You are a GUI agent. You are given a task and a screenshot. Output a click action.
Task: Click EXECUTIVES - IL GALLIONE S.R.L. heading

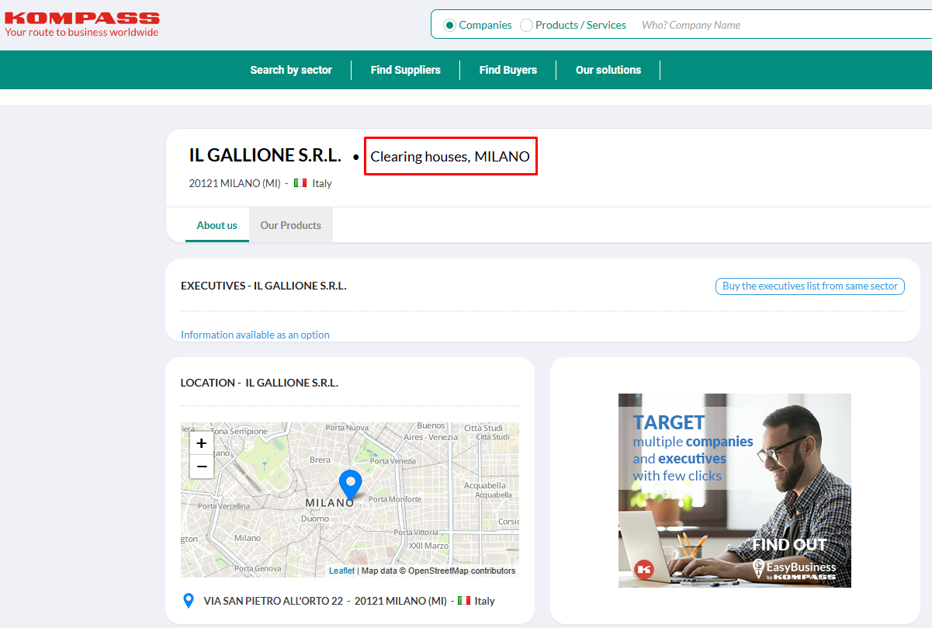pos(264,286)
